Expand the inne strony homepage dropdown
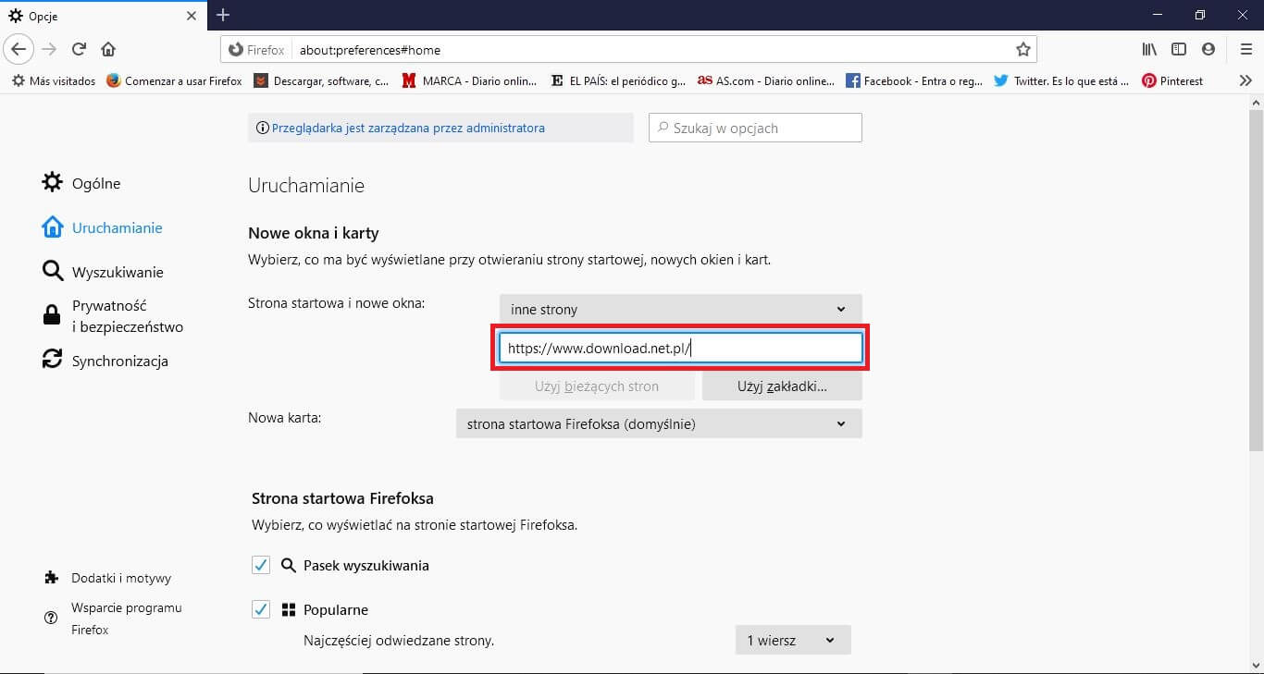The width and height of the screenshot is (1264, 674). click(680, 309)
